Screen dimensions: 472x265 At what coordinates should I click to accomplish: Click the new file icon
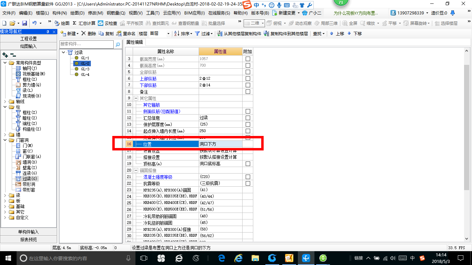click(4, 23)
